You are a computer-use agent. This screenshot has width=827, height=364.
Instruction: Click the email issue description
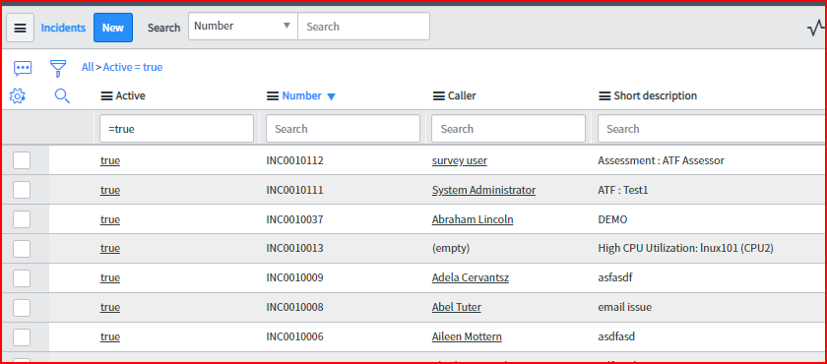click(x=625, y=307)
